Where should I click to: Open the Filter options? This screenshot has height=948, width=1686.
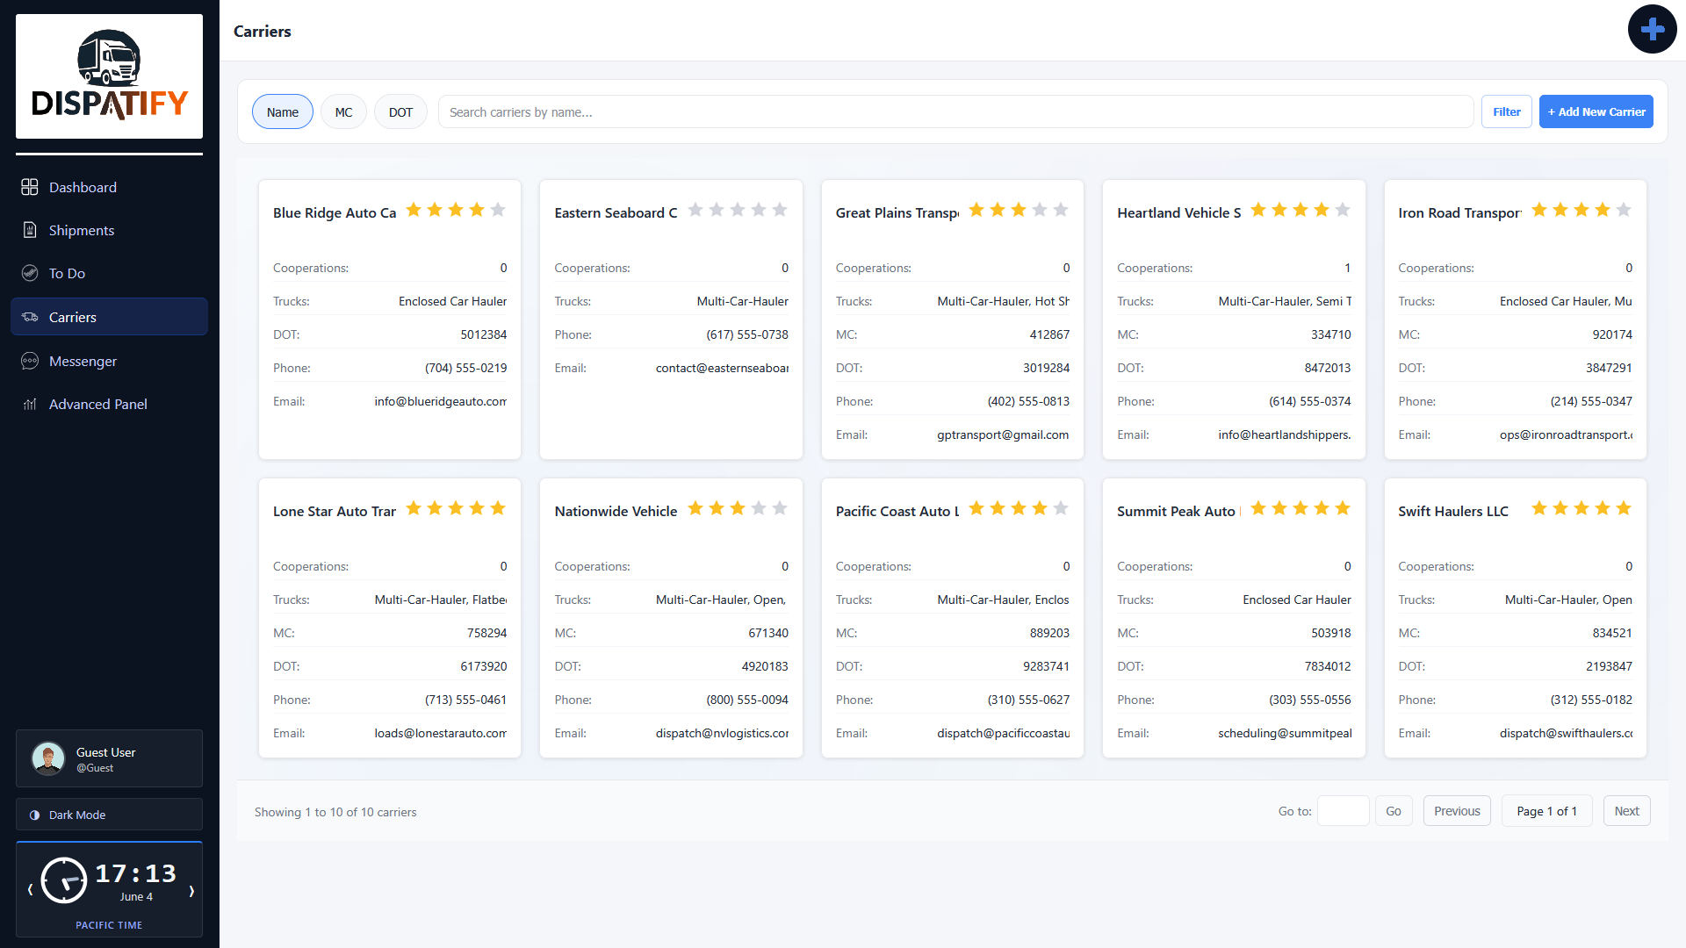(1507, 111)
